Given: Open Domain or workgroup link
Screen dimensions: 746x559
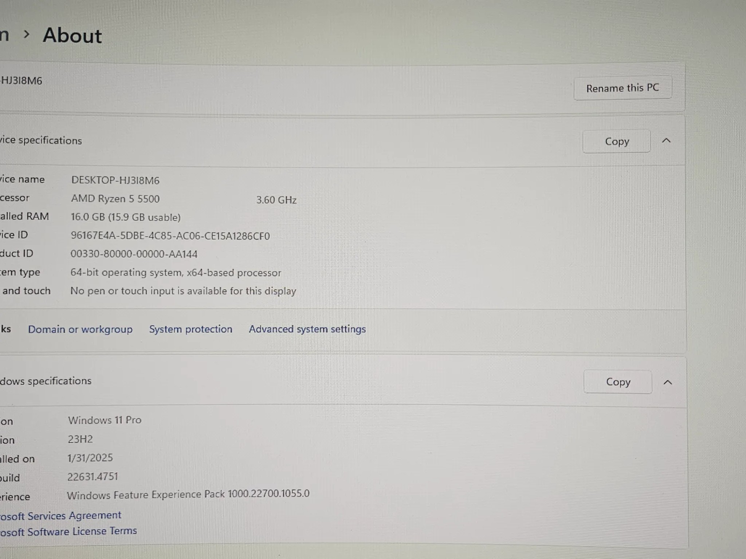Looking at the screenshot, I should tap(80, 329).
